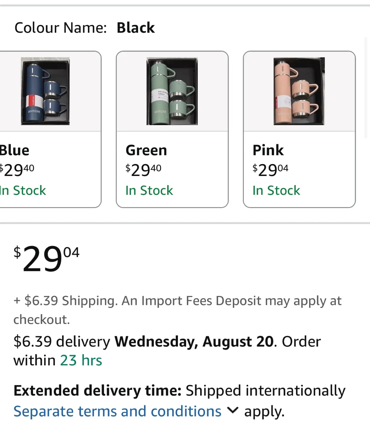Tap In Stock under Green option
Screen dimensions: 370x428
point(149,191)
